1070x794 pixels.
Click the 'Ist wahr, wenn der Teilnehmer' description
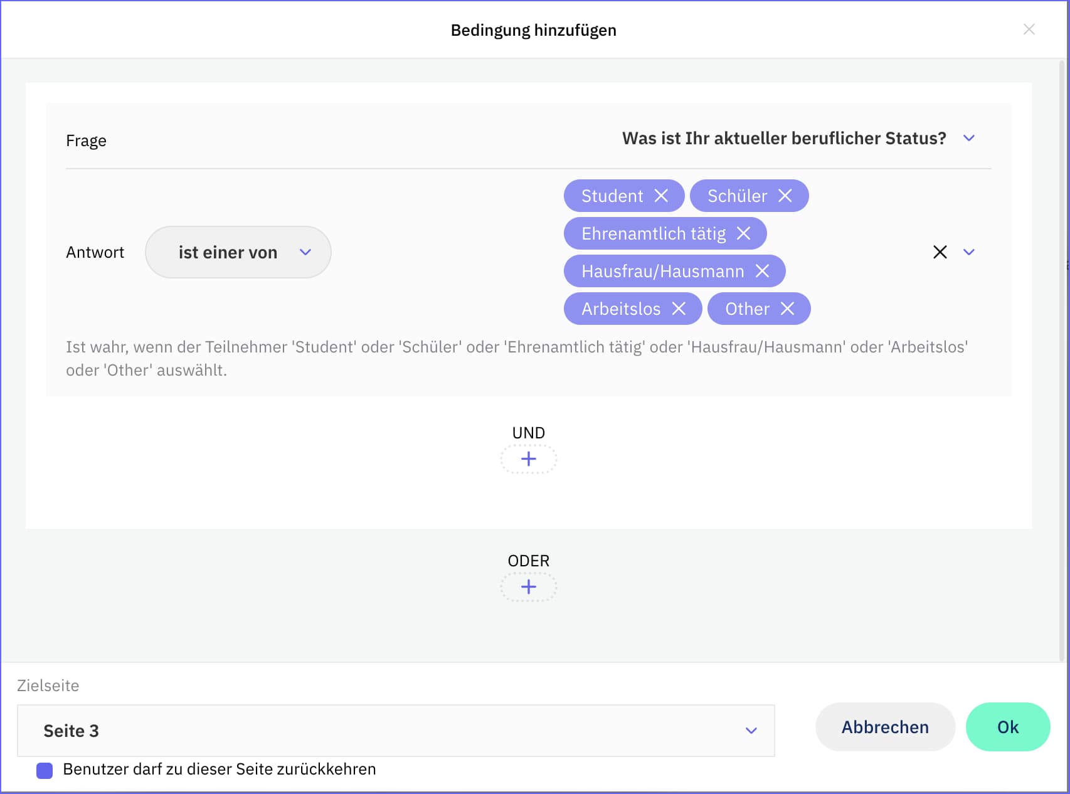517,358
